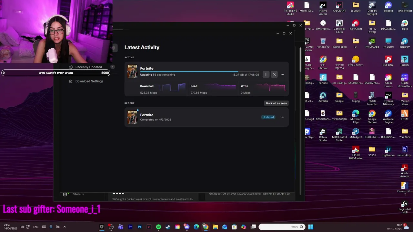Open Recently Updated in the sidebar
The height and width of the screenshot is (232, 413).
88,67
